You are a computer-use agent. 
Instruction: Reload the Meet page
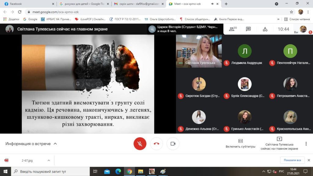[20, 12]
